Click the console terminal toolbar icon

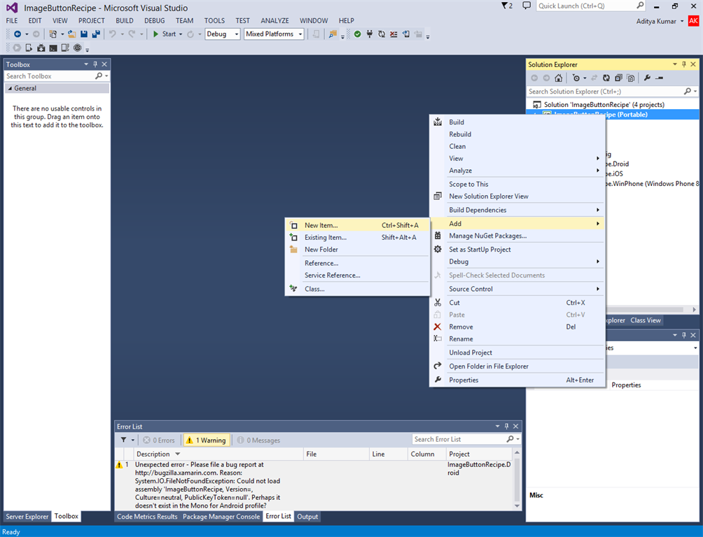53,48
